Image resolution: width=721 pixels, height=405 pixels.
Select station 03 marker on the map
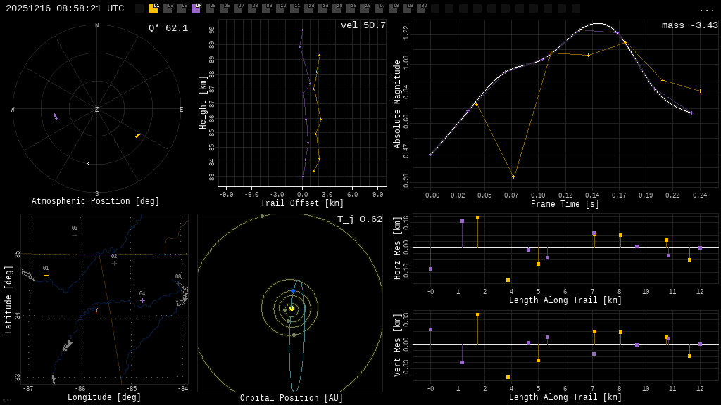[75, 235]
